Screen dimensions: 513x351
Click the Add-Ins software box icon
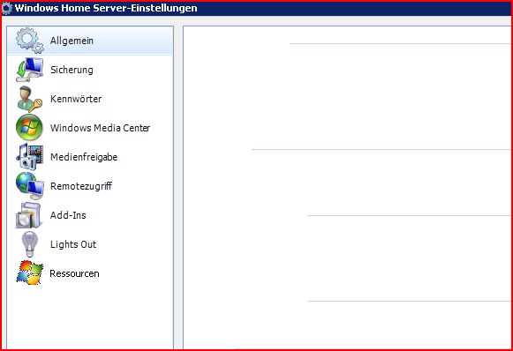29,215
